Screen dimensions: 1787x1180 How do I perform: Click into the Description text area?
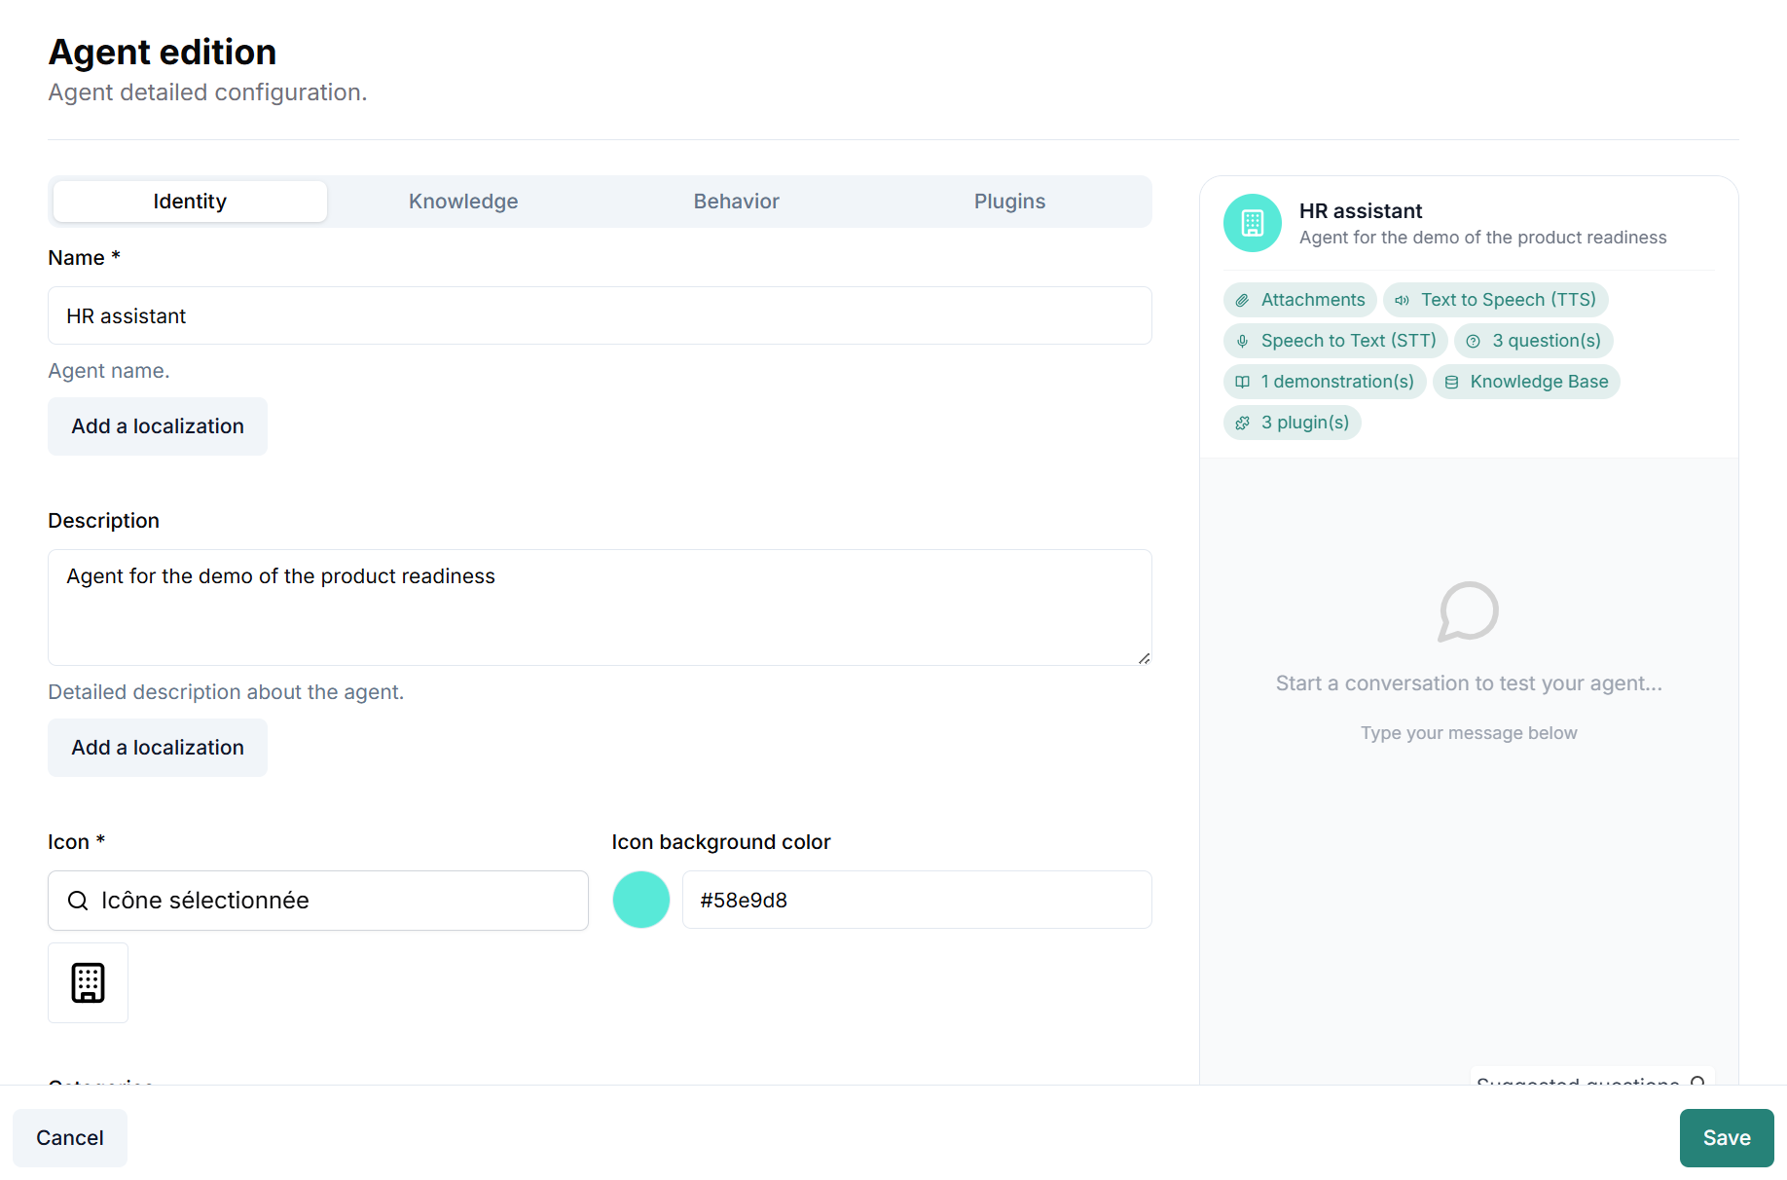pos(600,608)
